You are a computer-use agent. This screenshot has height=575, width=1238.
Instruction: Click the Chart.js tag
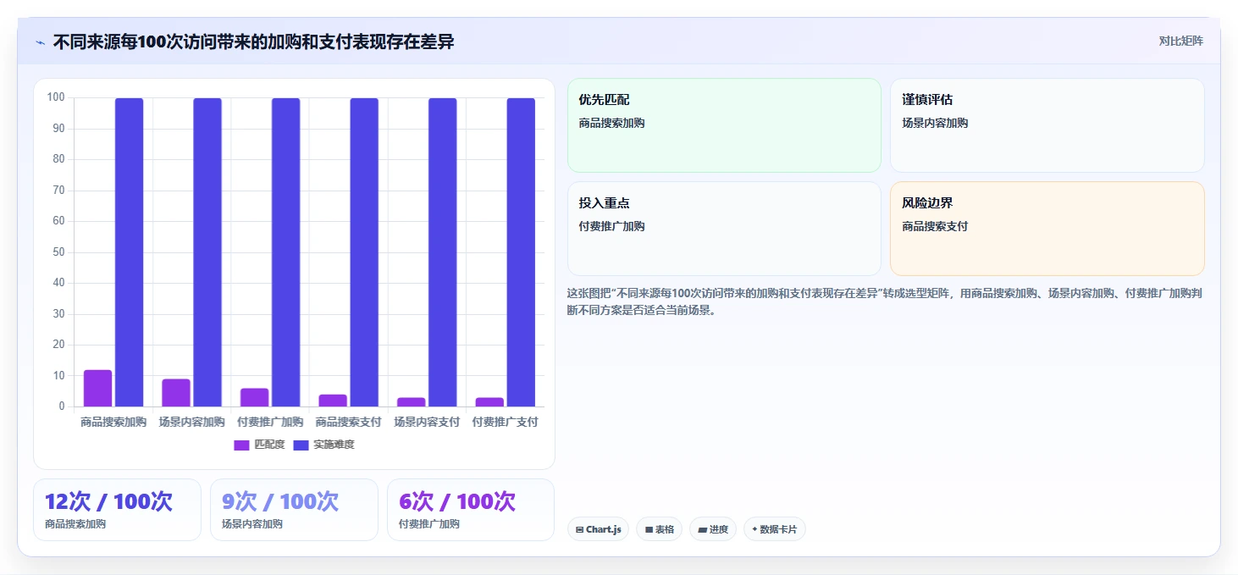[x=598, y=529]
